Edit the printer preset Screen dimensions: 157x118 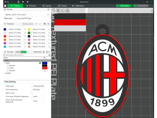point(48,14)
